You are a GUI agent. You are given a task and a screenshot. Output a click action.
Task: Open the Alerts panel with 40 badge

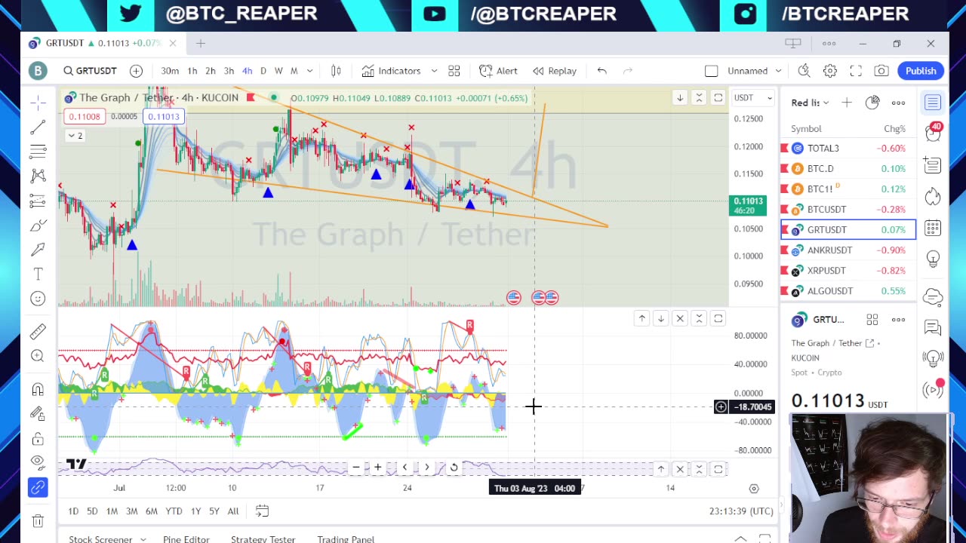coord(933,132)
